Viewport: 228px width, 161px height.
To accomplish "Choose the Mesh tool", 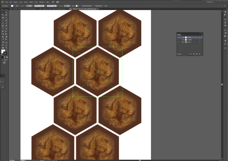I will [3, 37].
